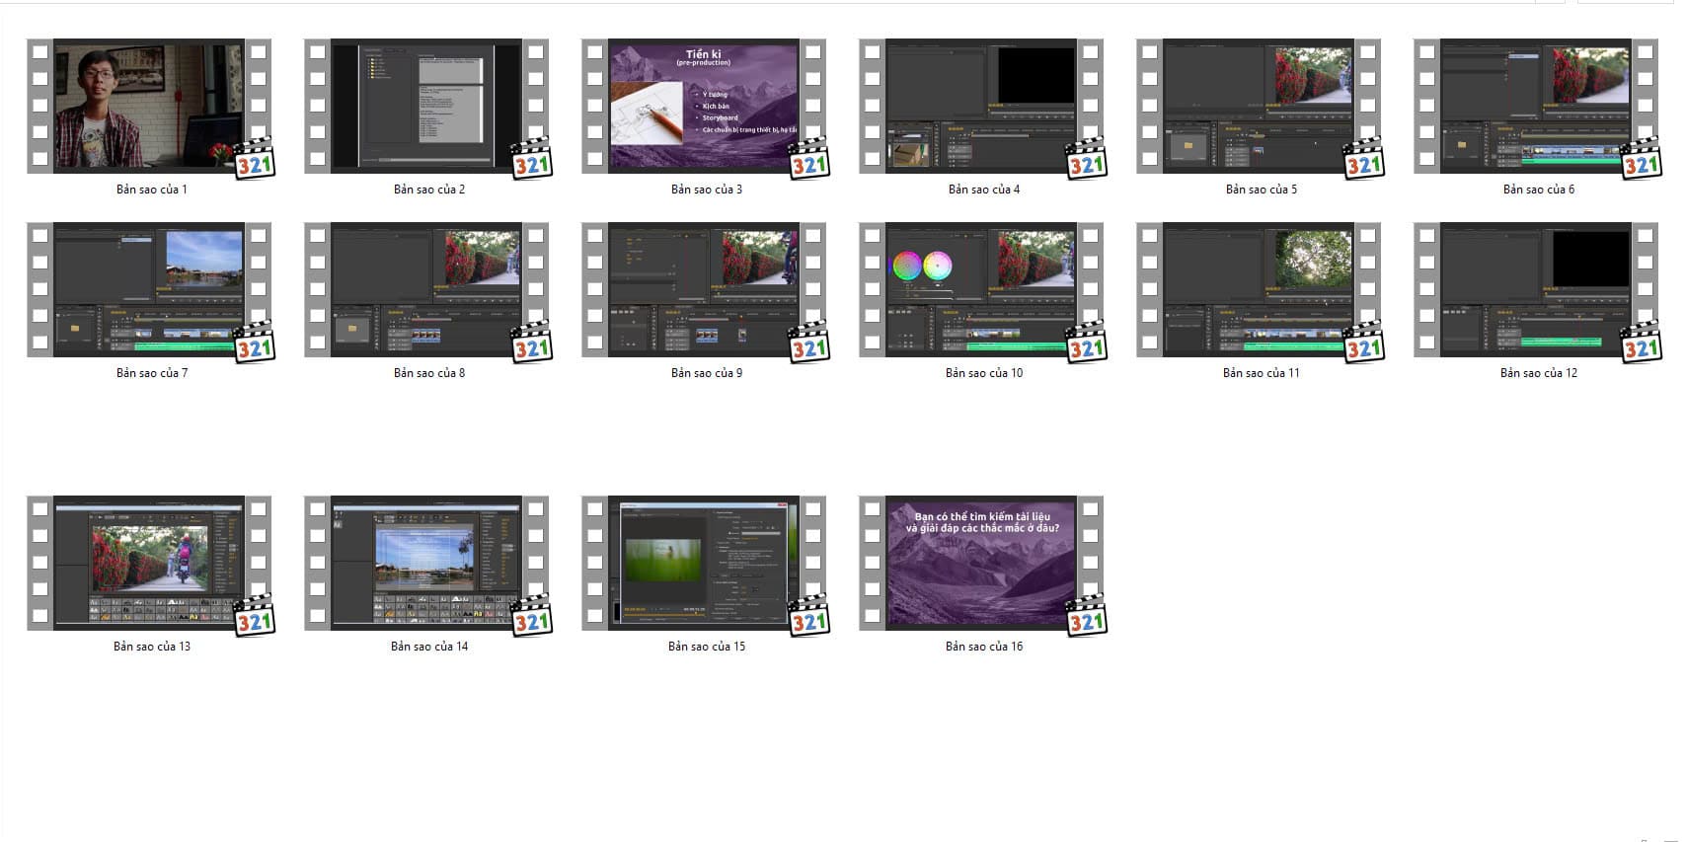Select the video thumbnail Bản sao của 12

pos(1536,290)
